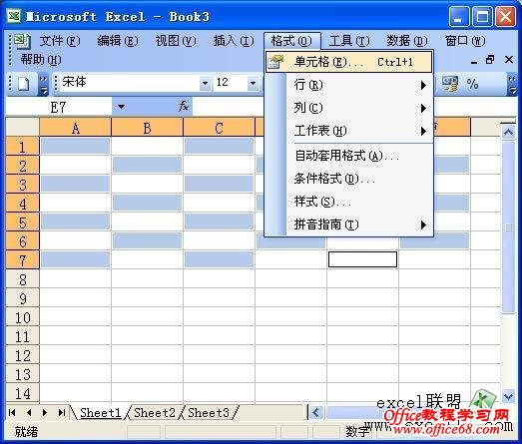Viewport: 522px width, 444px height.
Task: Select row 14 header
Action: click(22, 393)
